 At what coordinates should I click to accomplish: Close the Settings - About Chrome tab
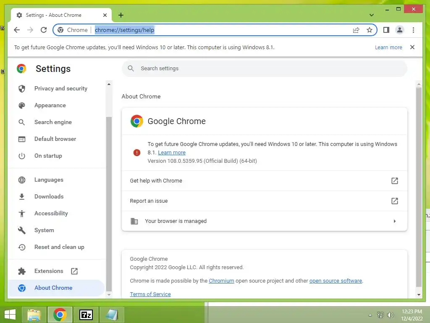pos(105,15)
